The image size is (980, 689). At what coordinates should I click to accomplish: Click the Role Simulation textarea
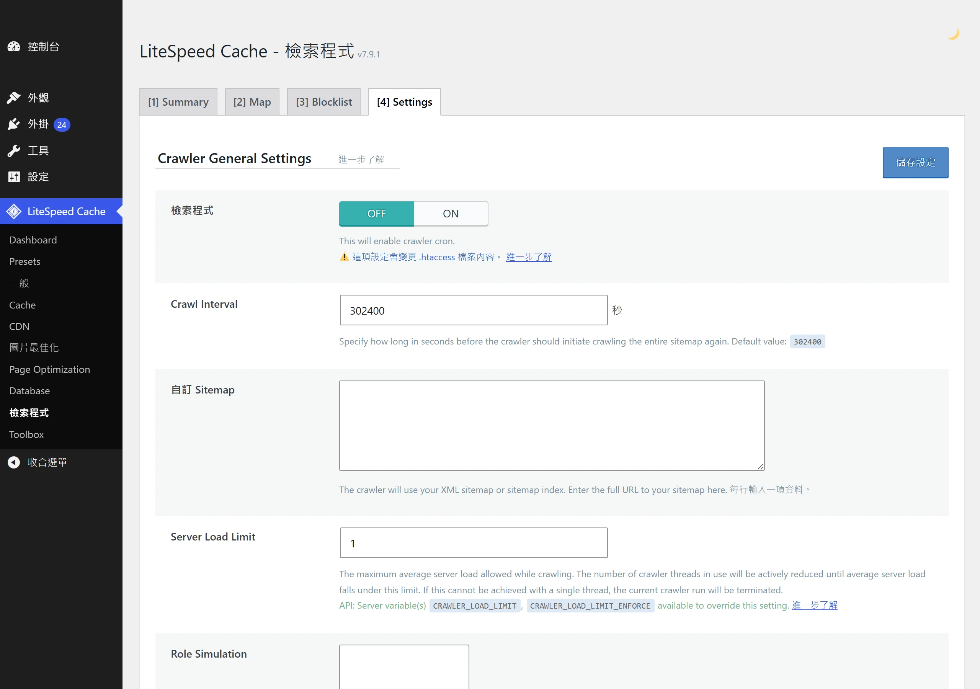pos(404,667)
